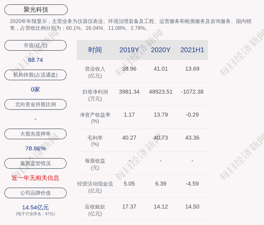Viewport: 264px width, 225px height.
Task: Select the ROE value -0.29
Action: [192, 115]
